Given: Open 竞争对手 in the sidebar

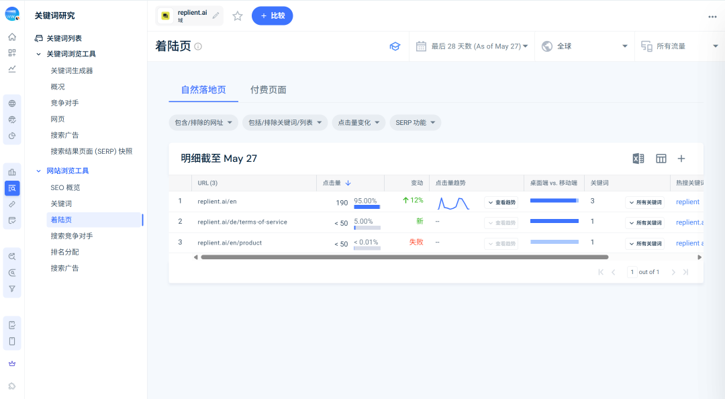Looking at the screenshot, I should click(x=64, y=103).
